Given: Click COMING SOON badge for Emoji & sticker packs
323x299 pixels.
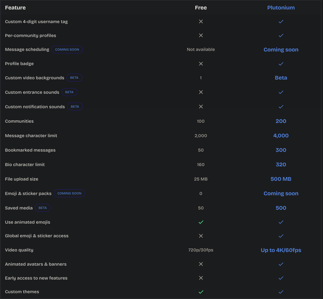Looking at the screenshot, I should 69,193.
